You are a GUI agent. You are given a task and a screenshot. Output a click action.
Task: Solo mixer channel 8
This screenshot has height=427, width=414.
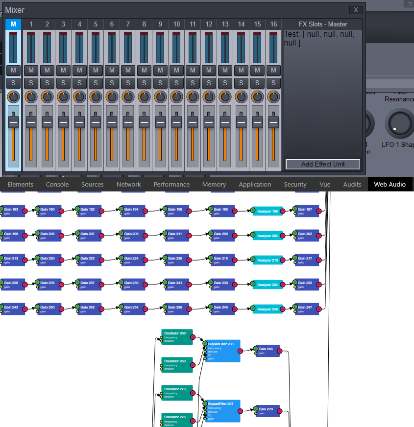coord(144,83)
